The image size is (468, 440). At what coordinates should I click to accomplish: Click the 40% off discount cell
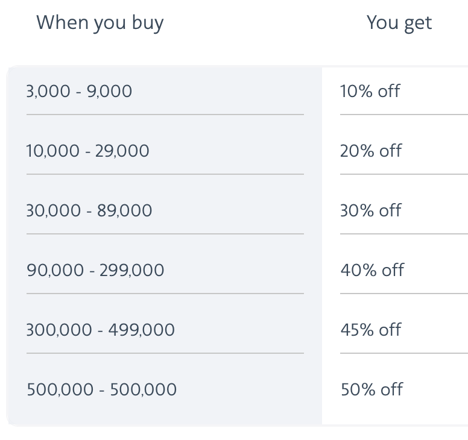pos(372,271)
